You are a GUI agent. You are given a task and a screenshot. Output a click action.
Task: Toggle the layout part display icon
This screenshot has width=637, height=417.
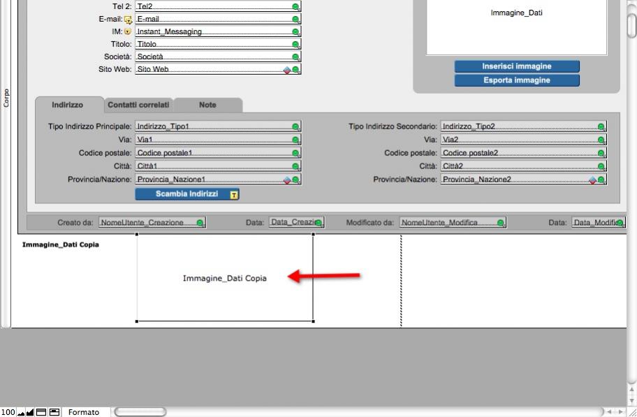54,412
